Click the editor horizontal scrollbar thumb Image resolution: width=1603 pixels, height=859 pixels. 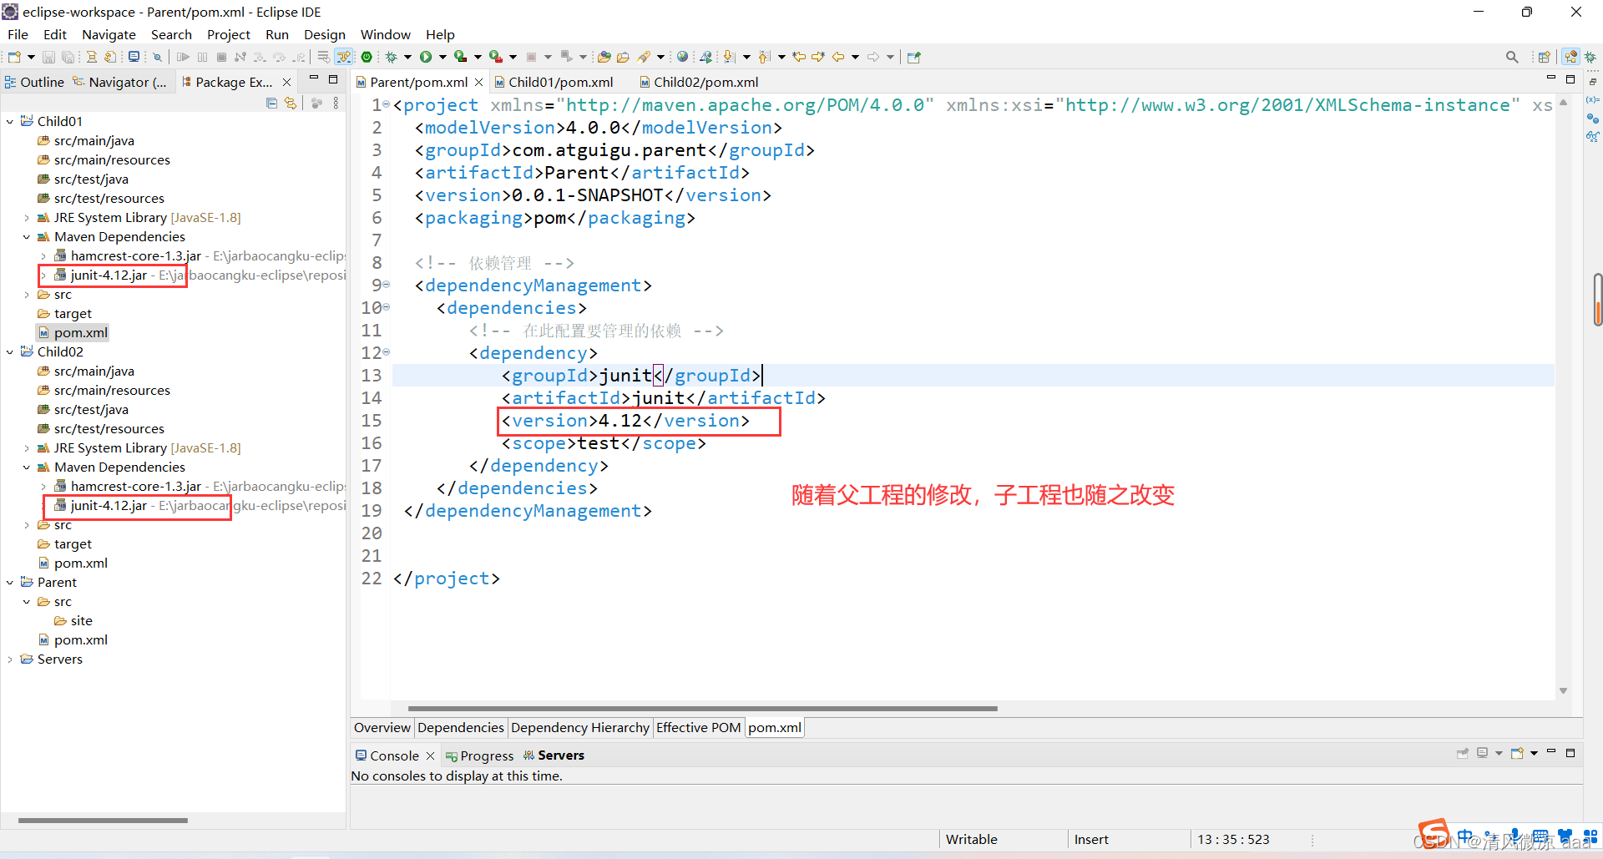tap(702, 708)
